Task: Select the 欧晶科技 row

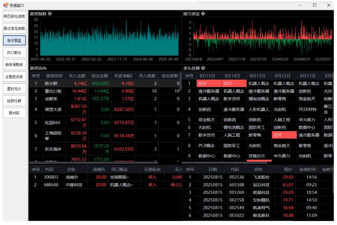Action: coord(258,192)
